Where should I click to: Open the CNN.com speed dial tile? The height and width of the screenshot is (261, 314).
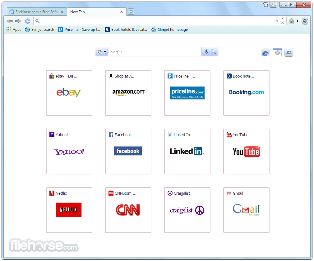click(x=128, y=210)
